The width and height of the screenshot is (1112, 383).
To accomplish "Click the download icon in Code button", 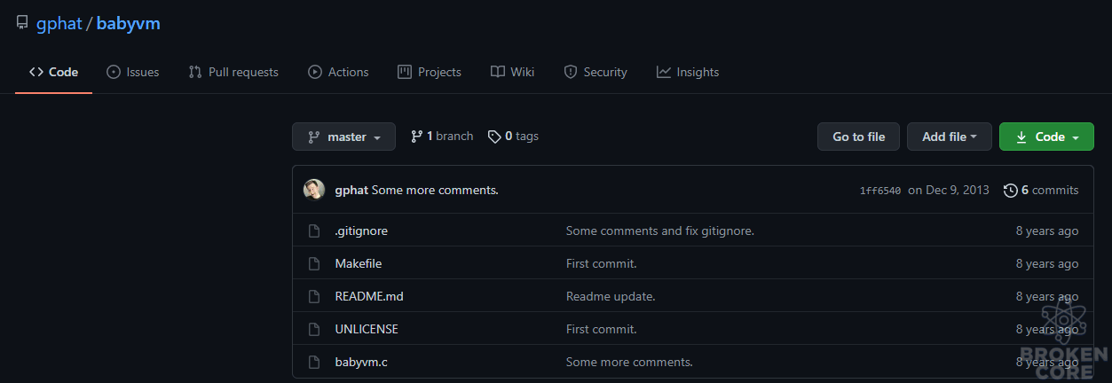I will [1021, 137].
